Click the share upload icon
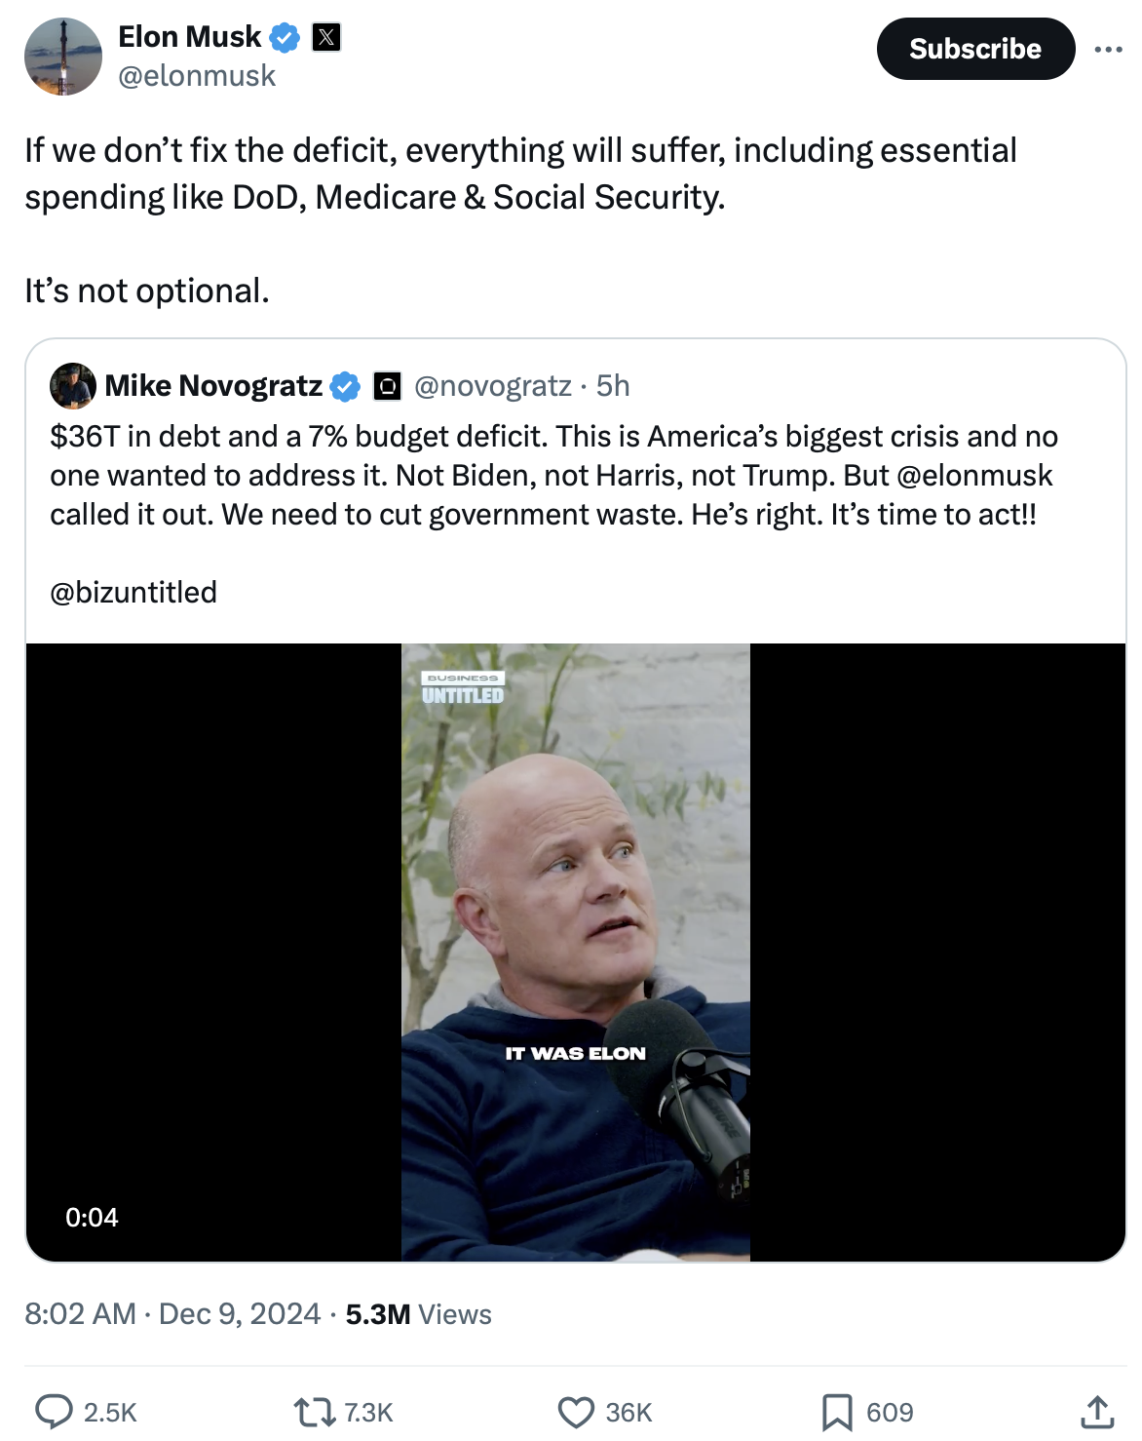Viewport: 1142px width, 1441px height. 1097,1411
